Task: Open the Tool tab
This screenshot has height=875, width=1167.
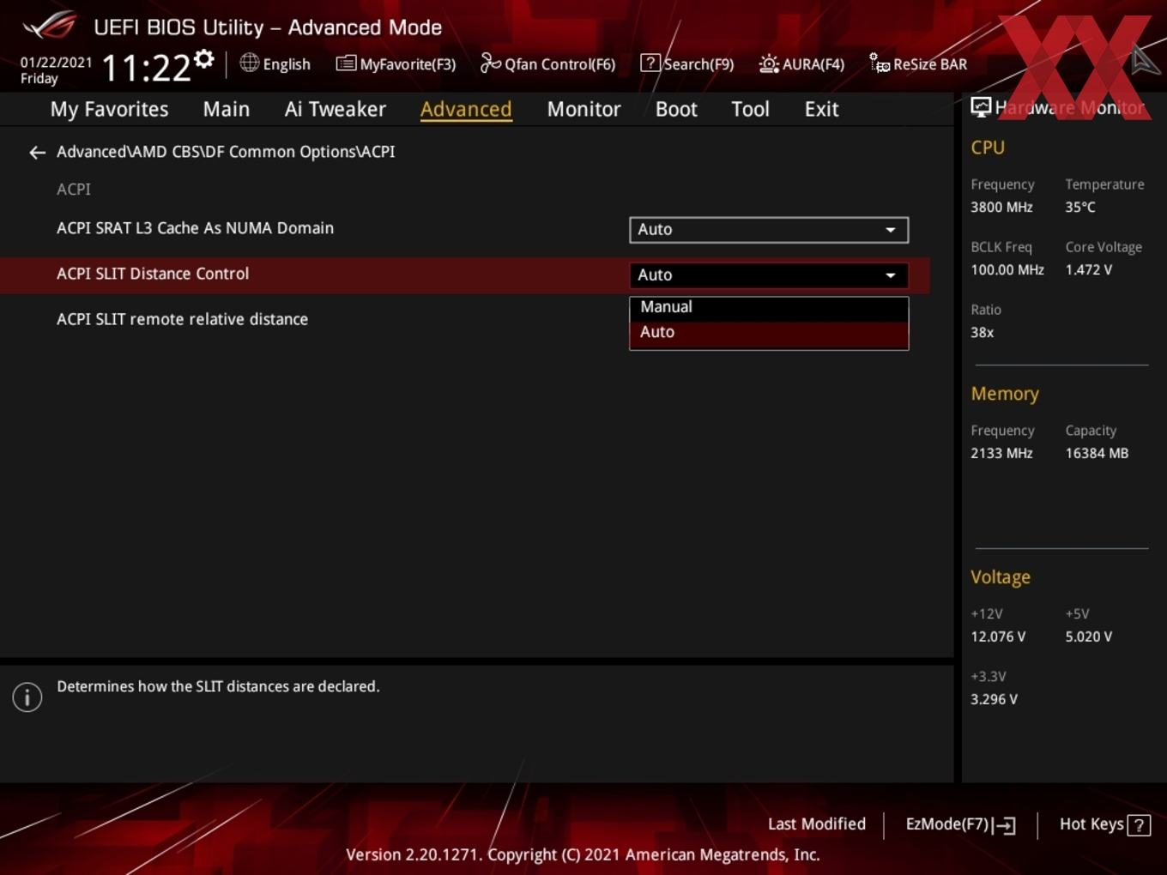Action: [750, 109]
